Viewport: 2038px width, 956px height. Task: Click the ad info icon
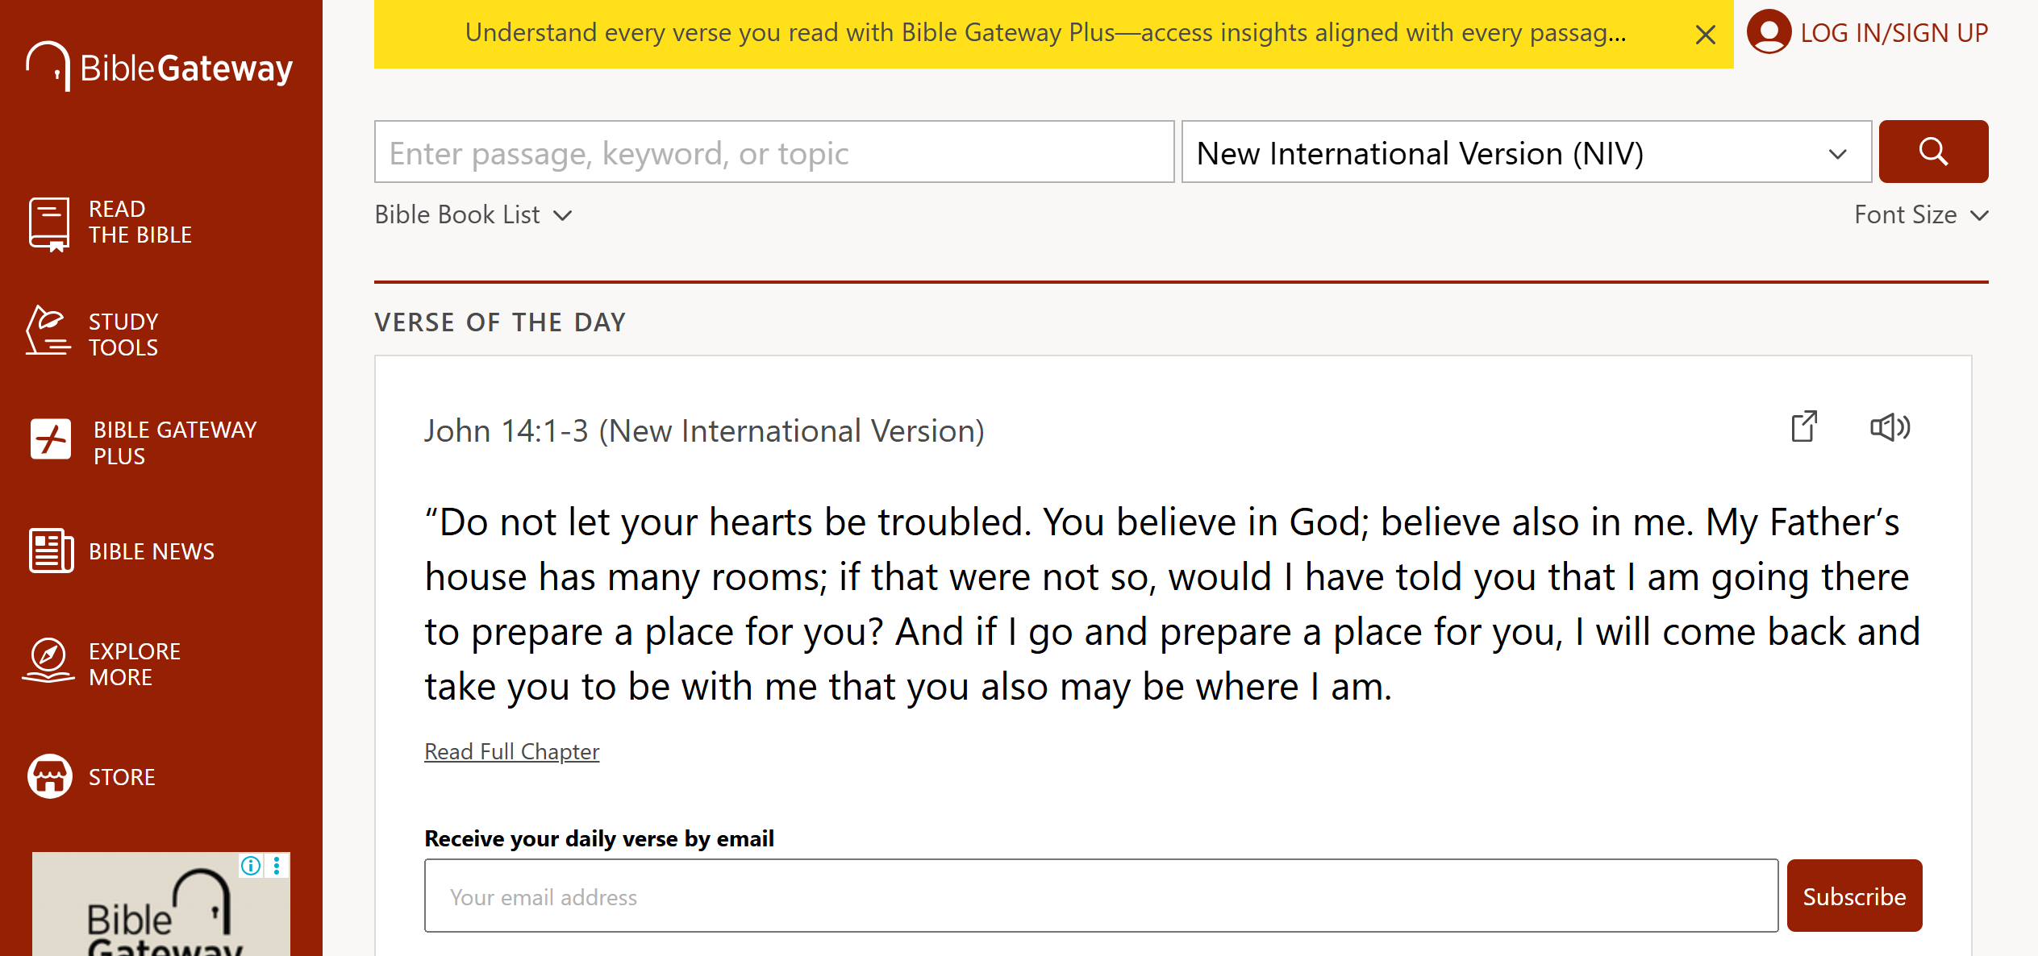(251, 866)
